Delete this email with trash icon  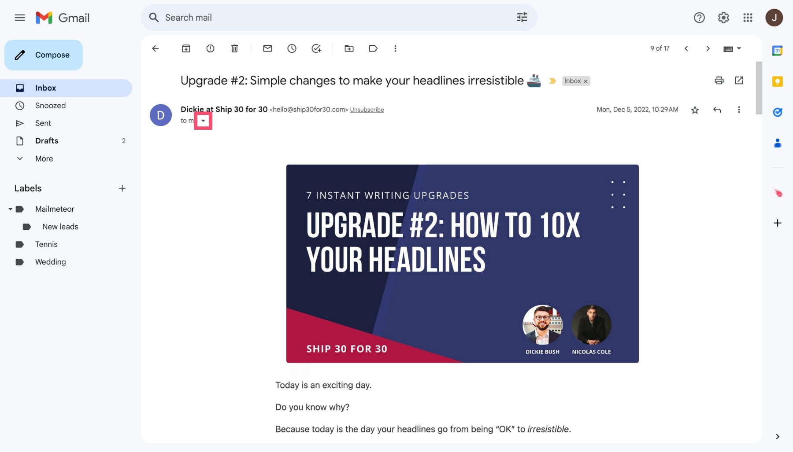(234, 48)
